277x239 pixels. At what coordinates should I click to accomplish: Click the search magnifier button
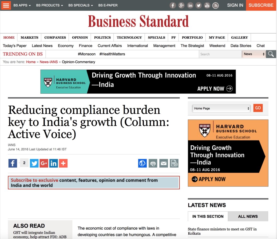tap(271, 54)
